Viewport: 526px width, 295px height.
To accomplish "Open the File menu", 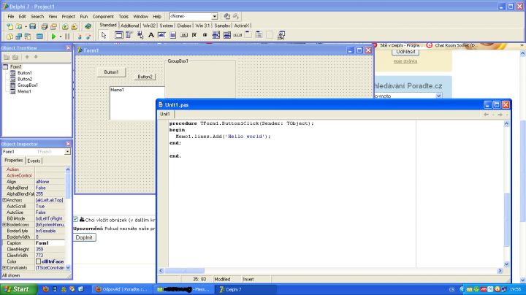I will pyautogui.click(x=11, y=16).
